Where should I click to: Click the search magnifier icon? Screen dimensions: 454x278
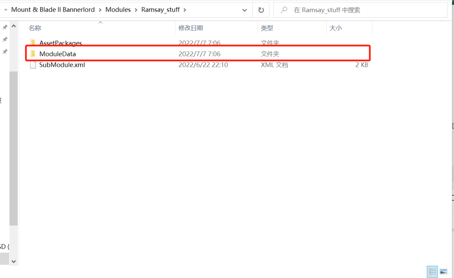tap(284, 10)
